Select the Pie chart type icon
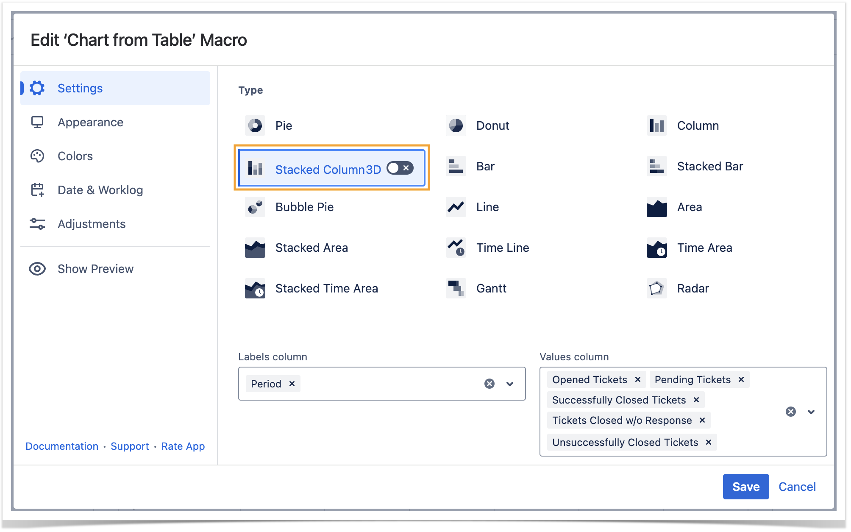Screen dimensions: 851x532 (x=255, y=125)
